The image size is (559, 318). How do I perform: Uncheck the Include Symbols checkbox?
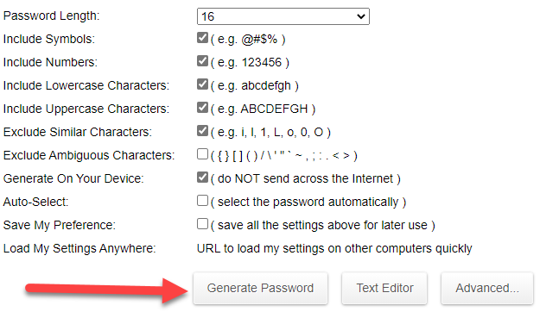click(202, 38)
